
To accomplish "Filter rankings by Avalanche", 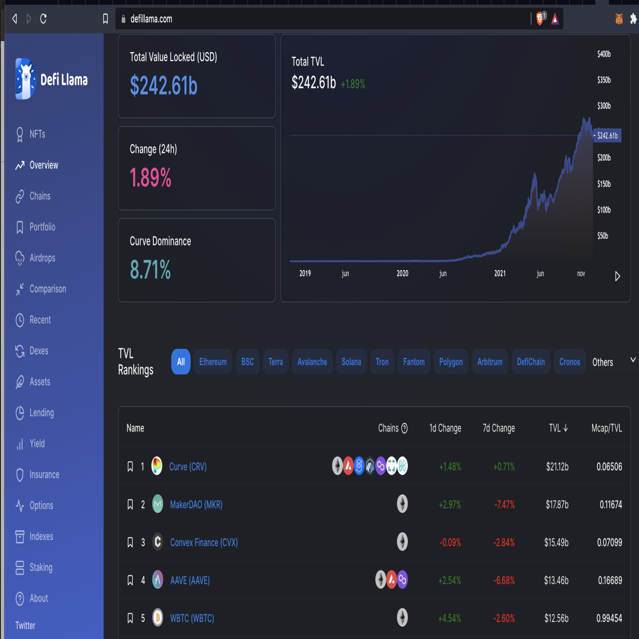I will coord(312,362).
